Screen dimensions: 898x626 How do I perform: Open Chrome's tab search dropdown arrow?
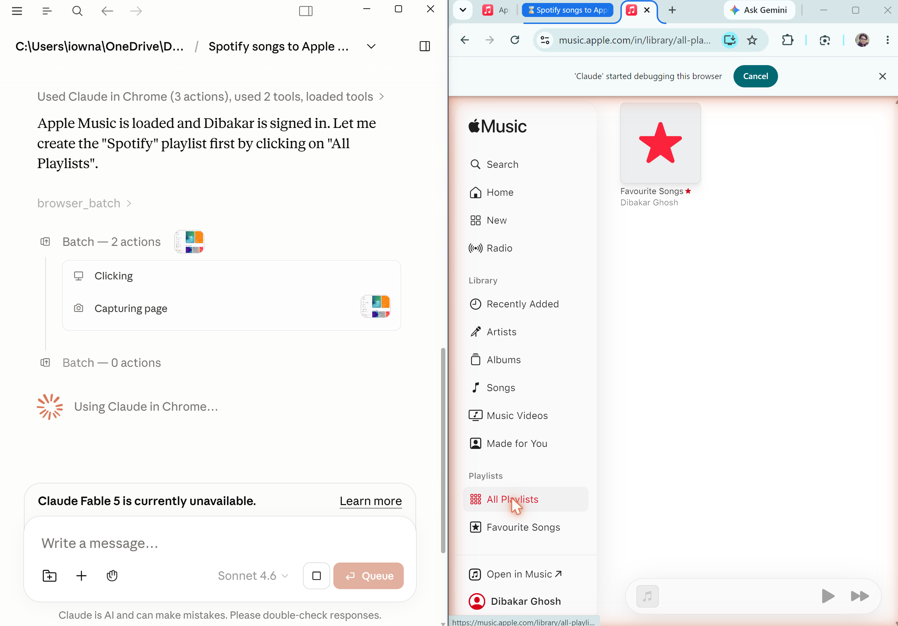pyautogui.click(x=463, y=10)
